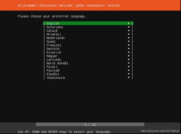This screenshot has height=134, width=181.
Task: Select the Latviešu entry
Action: click(88, 60)
